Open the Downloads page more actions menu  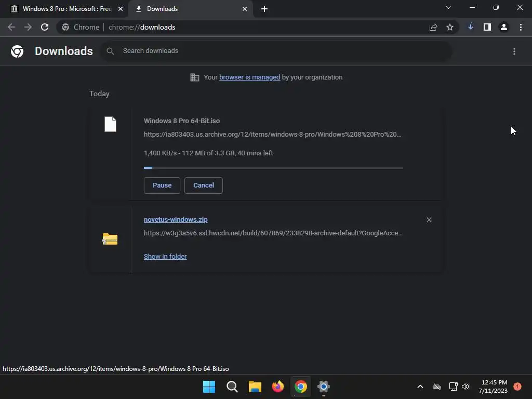pyautogui.click(x=514, y=51)
